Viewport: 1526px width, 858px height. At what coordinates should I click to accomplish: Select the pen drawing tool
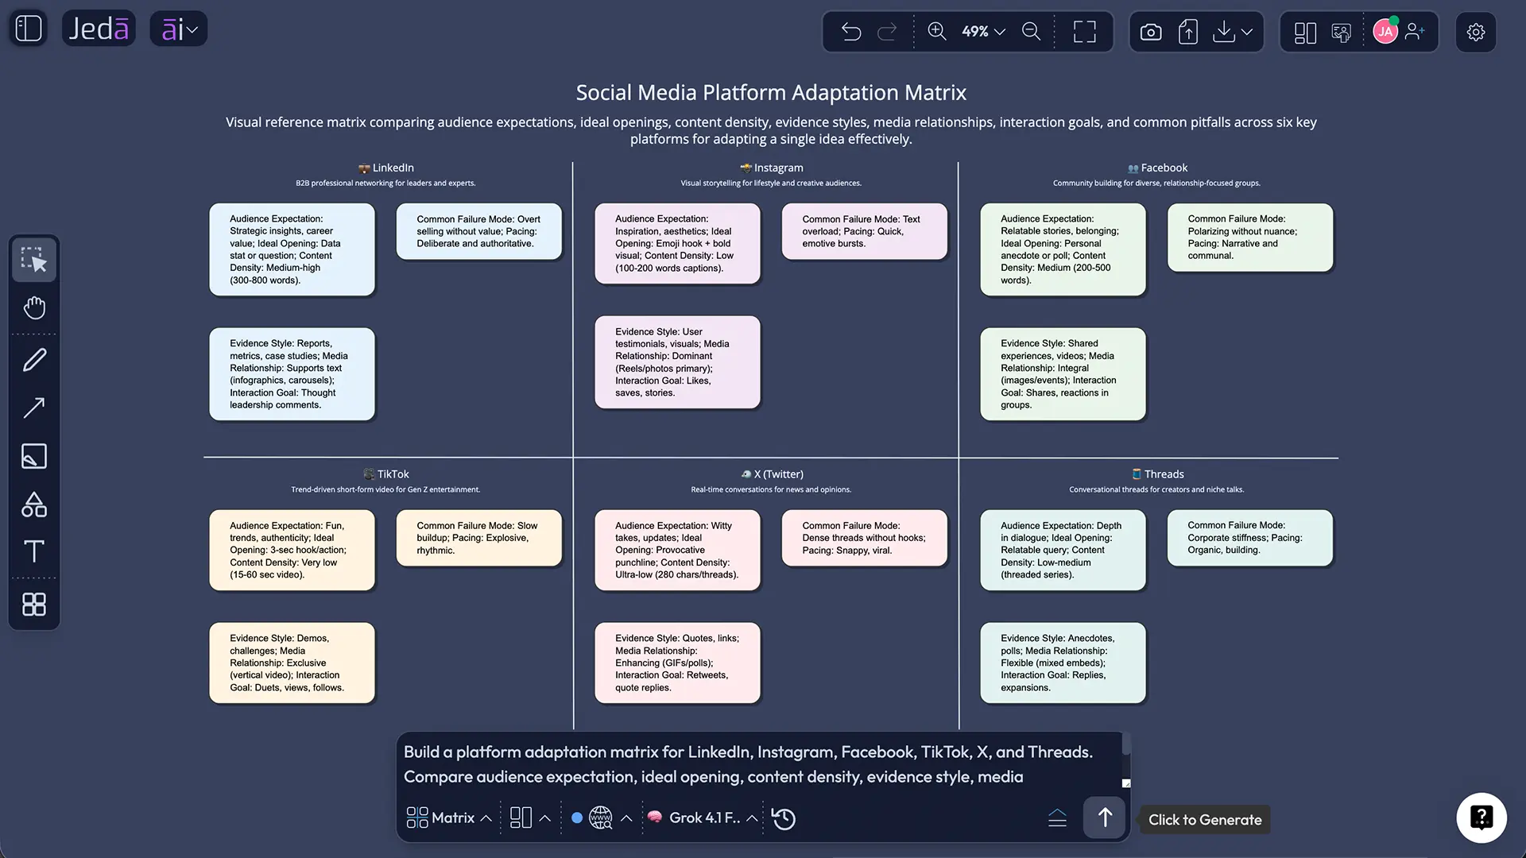34,360
